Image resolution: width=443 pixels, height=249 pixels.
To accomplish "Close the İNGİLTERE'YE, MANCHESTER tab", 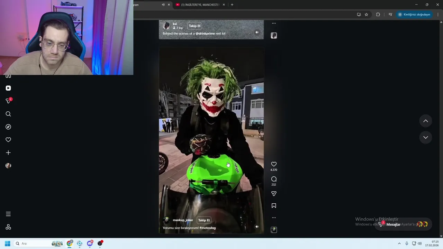I will click(224, 5).
